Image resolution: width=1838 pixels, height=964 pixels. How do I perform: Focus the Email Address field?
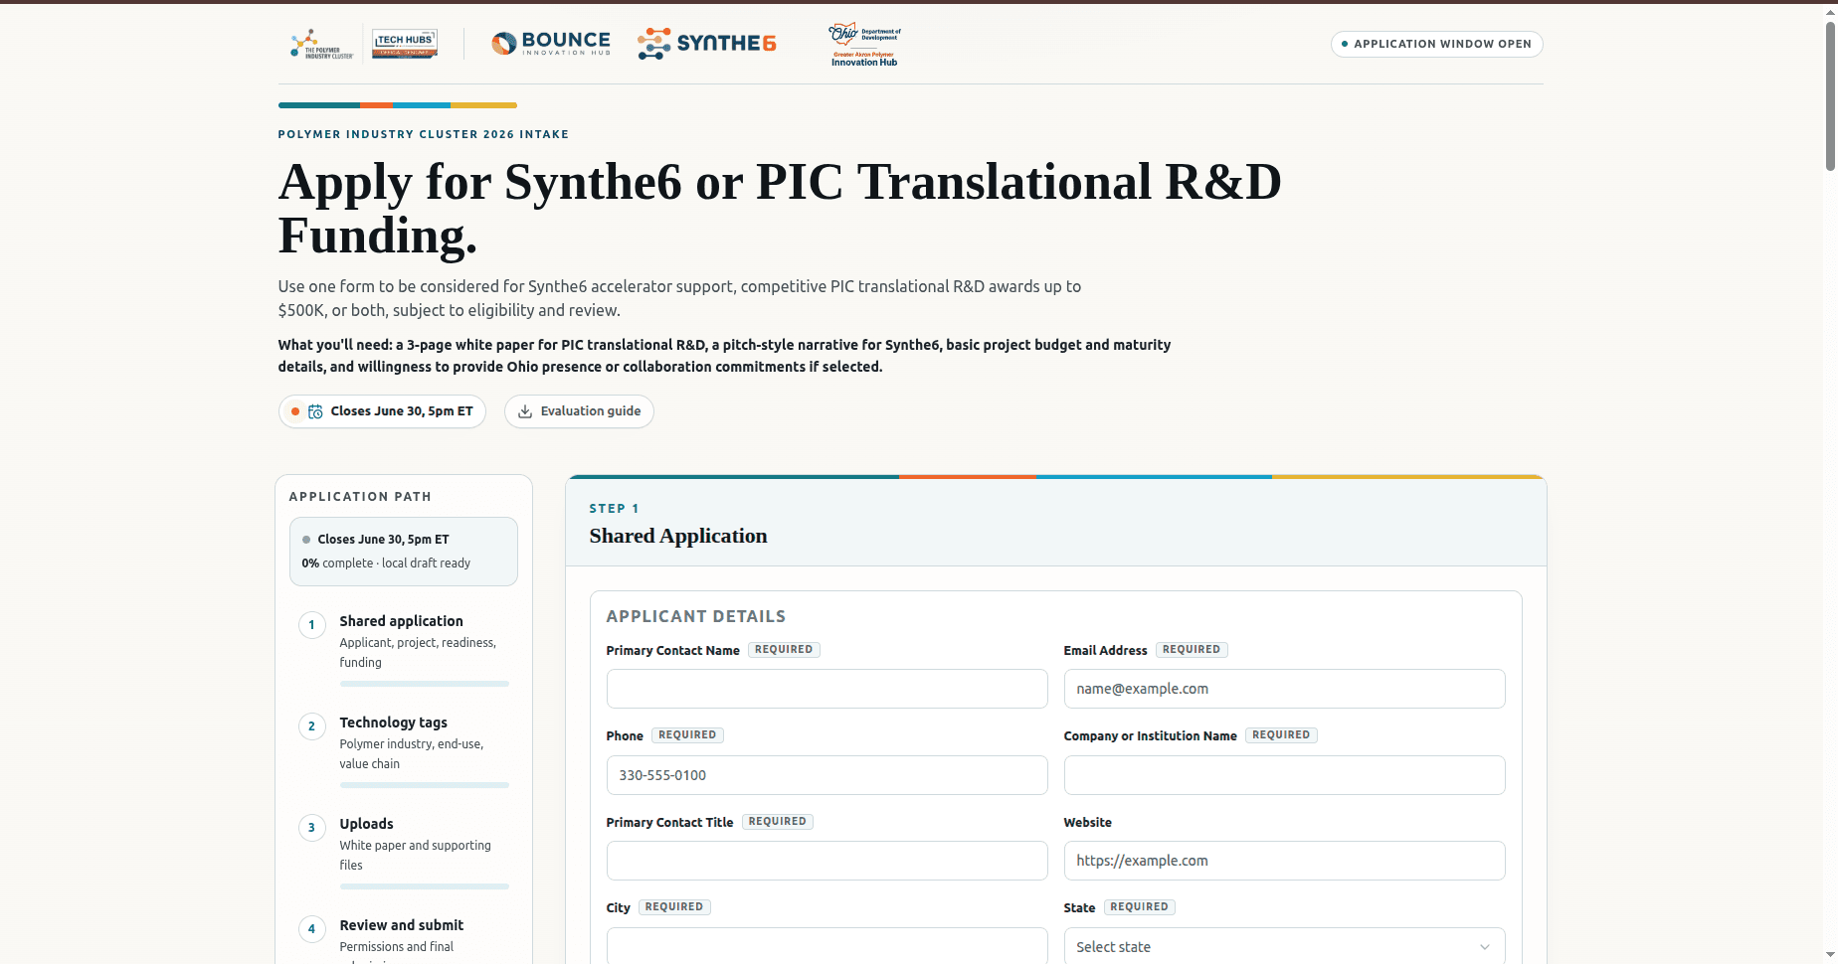pos(1284,689)
